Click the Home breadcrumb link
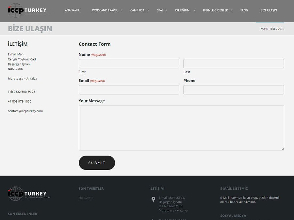This screenshot has height=220, width=294. click(x=264, y=29)
